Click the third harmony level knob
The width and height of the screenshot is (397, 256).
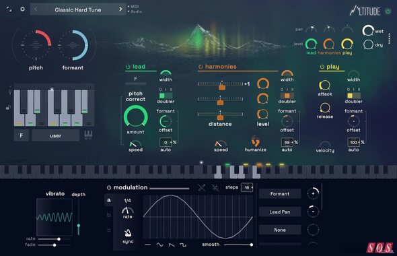[263, 115]
